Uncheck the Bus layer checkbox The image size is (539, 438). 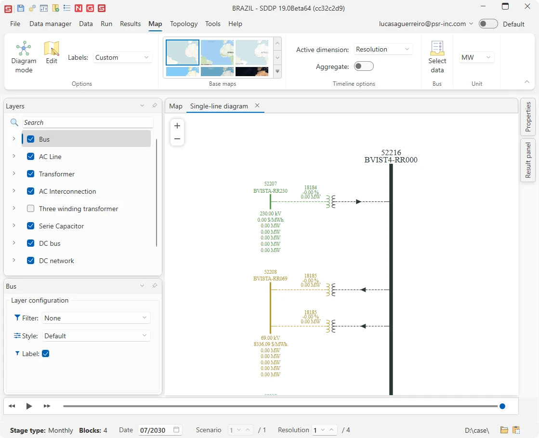point(31,139)
